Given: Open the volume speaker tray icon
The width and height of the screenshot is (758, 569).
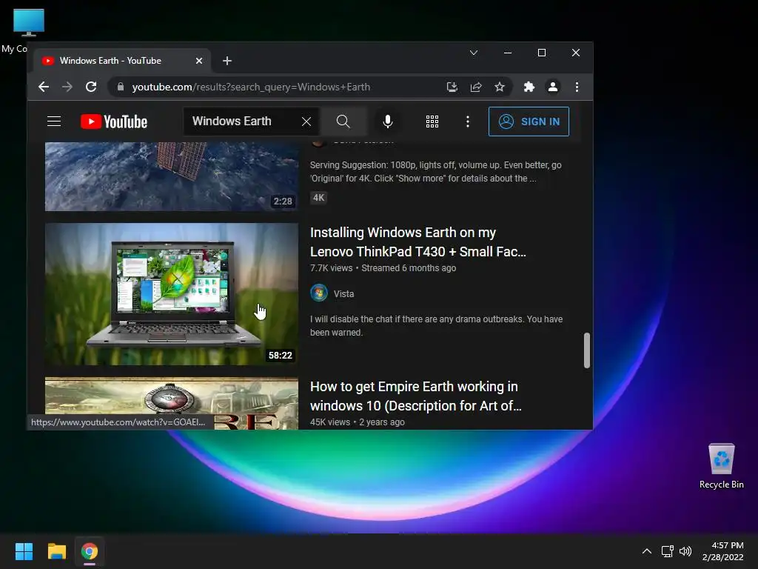Looking at the screenshot, I should (x=685, y=551).
